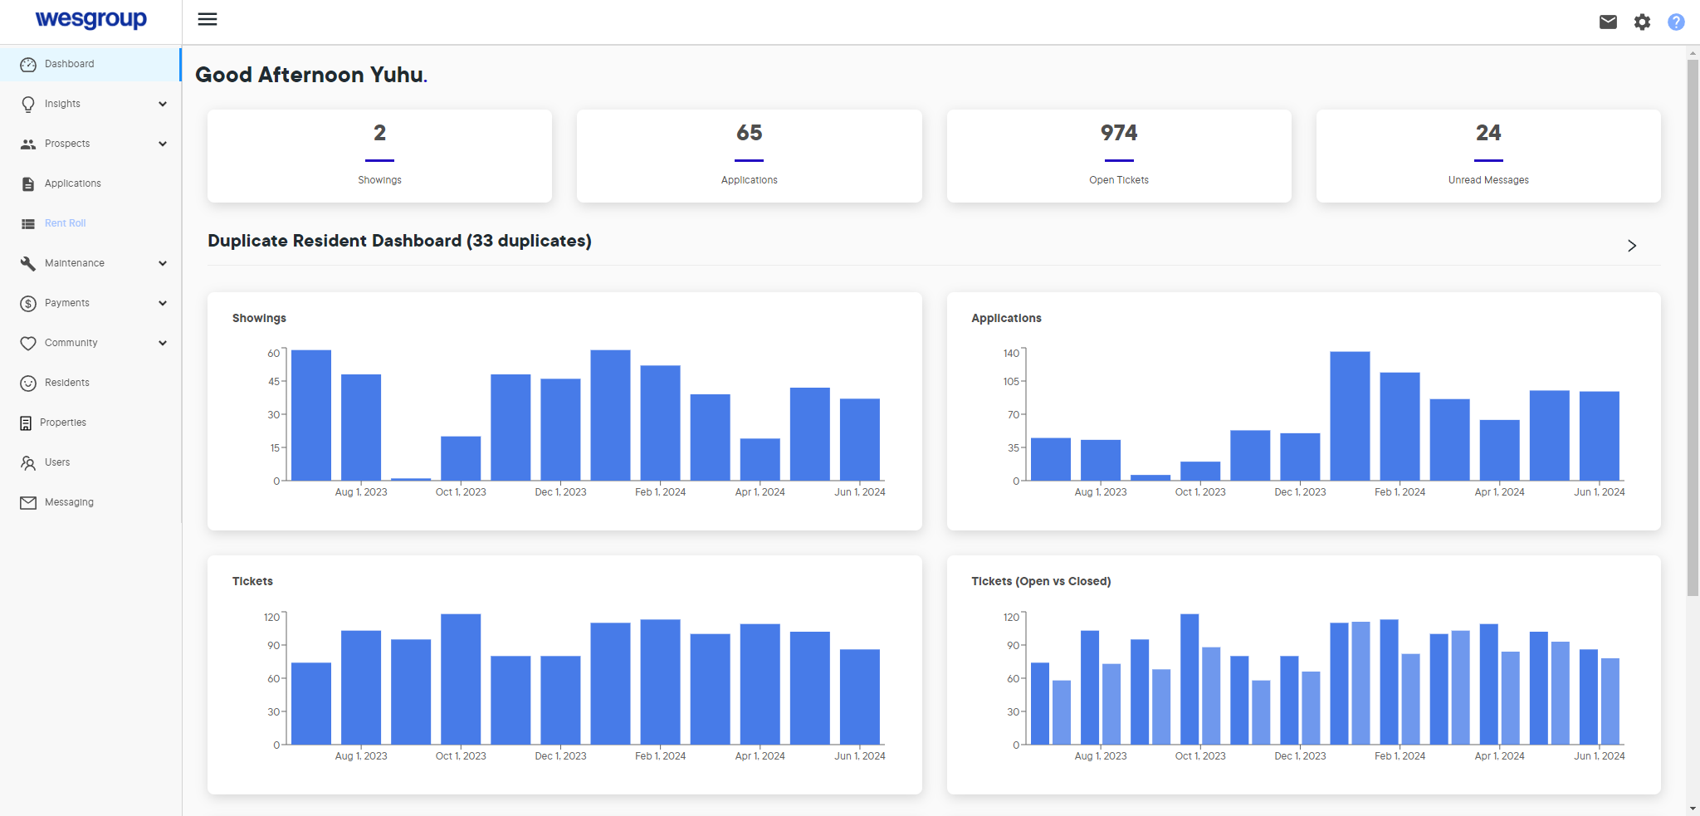Open the 974 Open Tickets card
This screenshot has width=1700, height=816.
click(x=1118, y=156)
